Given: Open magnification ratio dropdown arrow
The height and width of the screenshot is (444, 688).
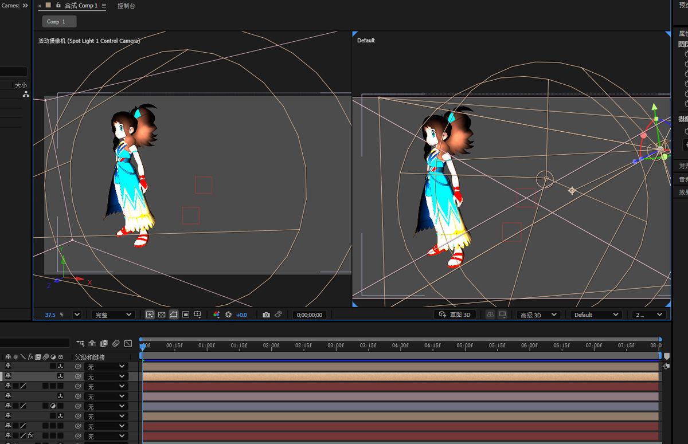Looking at the screenshot, I should [77, 315].
